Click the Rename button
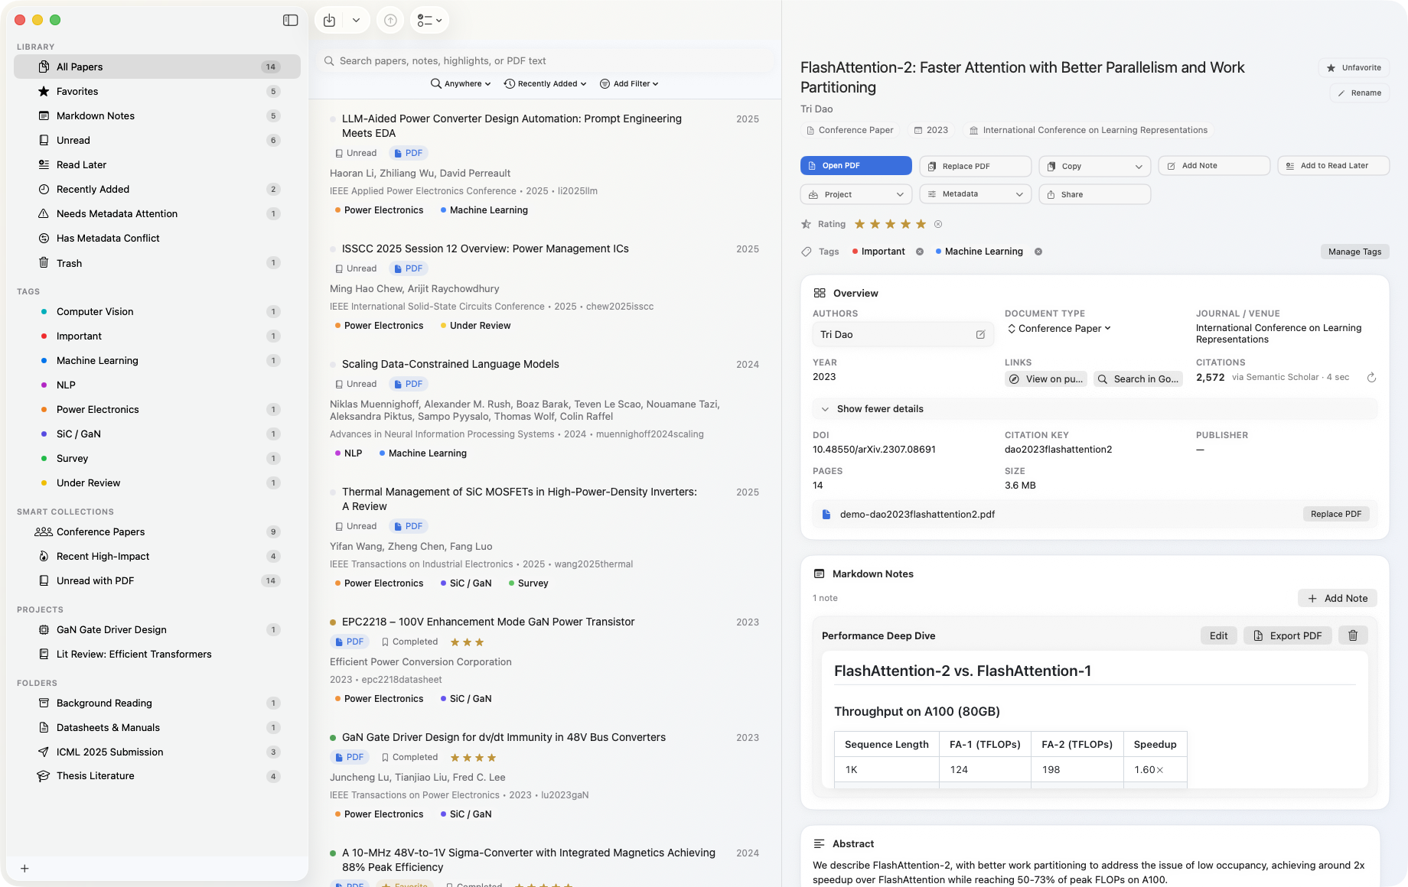Viewport: 1408px width, 887px height. coord(1359,93)
